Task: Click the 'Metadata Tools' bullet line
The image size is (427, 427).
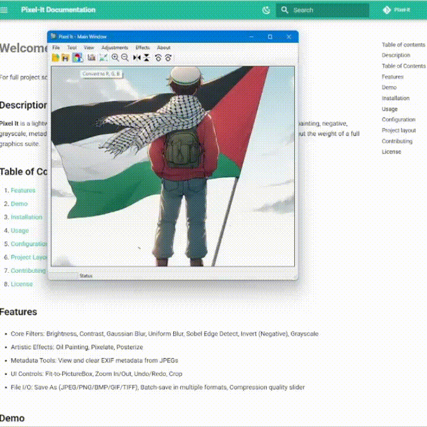Action: (x=94, y=361)
